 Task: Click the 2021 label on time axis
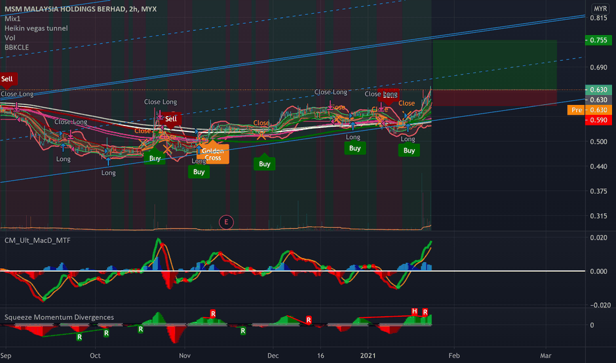click(x=368, y=356)
